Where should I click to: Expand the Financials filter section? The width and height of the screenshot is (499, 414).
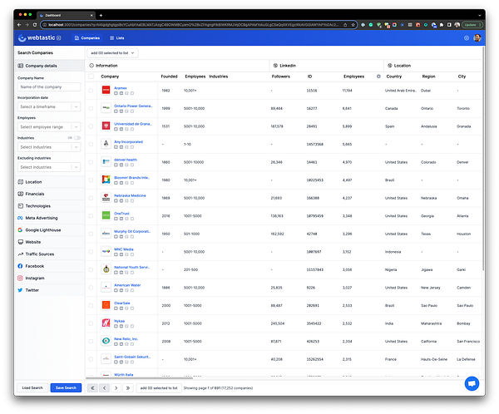[49, 194]
